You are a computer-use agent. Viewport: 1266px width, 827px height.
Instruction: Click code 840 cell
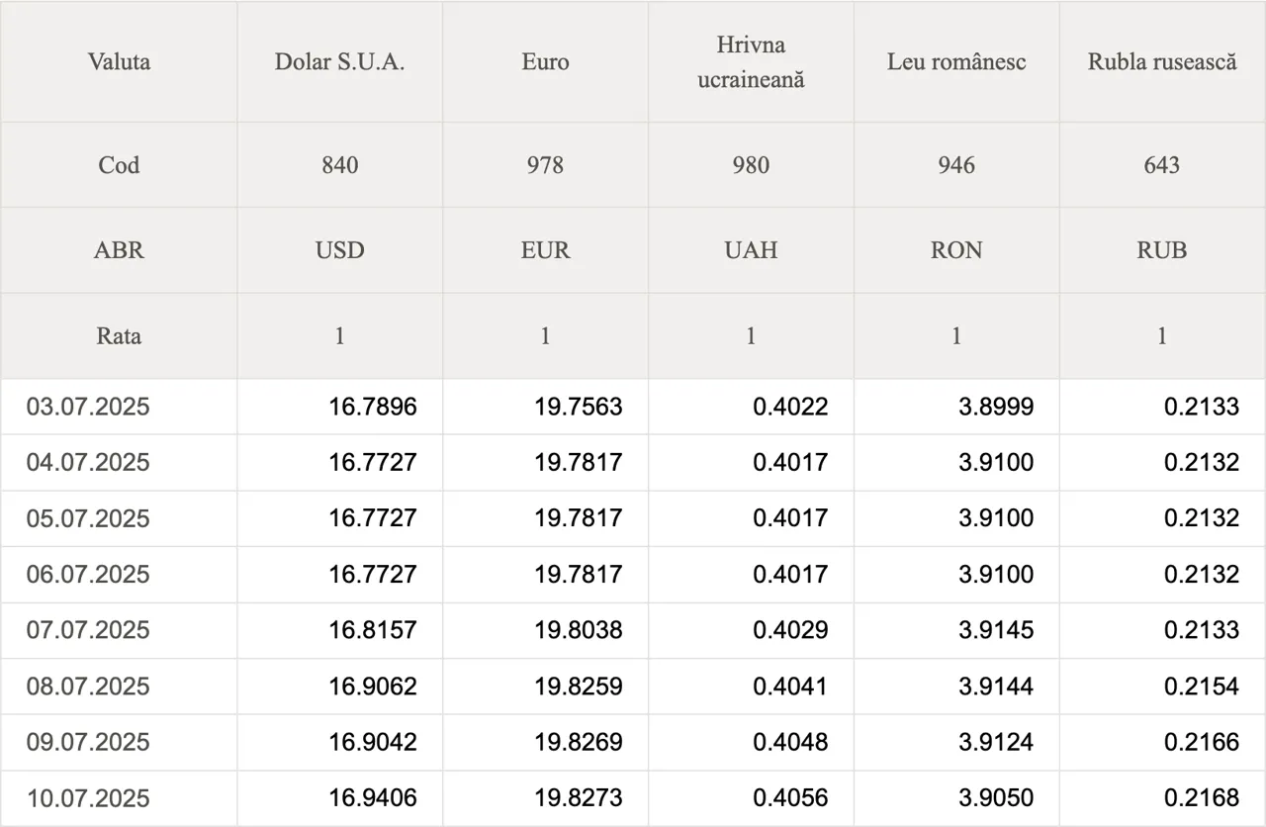pyautogui.click(x=339, y=165)
